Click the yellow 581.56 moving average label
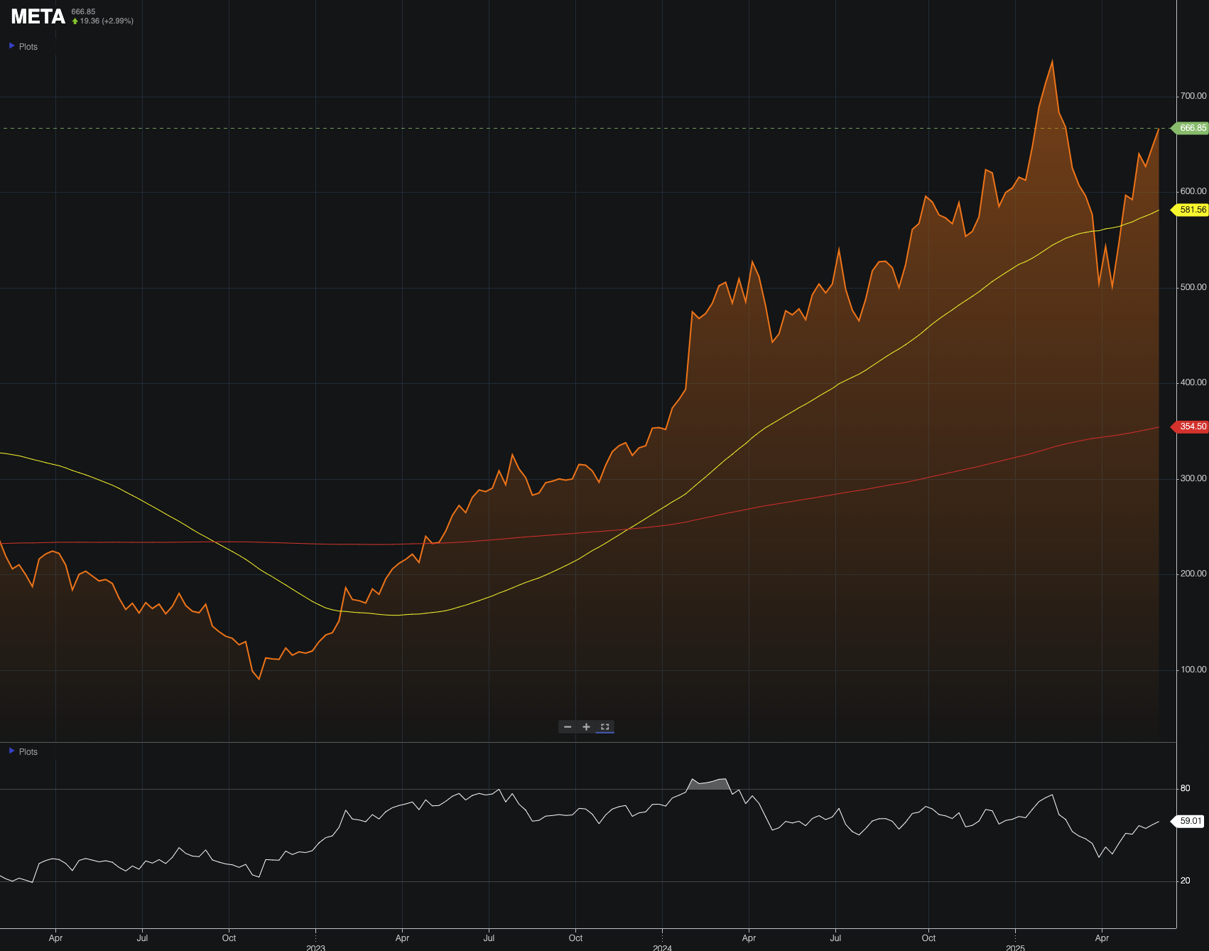This screenshot has width=1209, height=951. tap(1189, 210)
